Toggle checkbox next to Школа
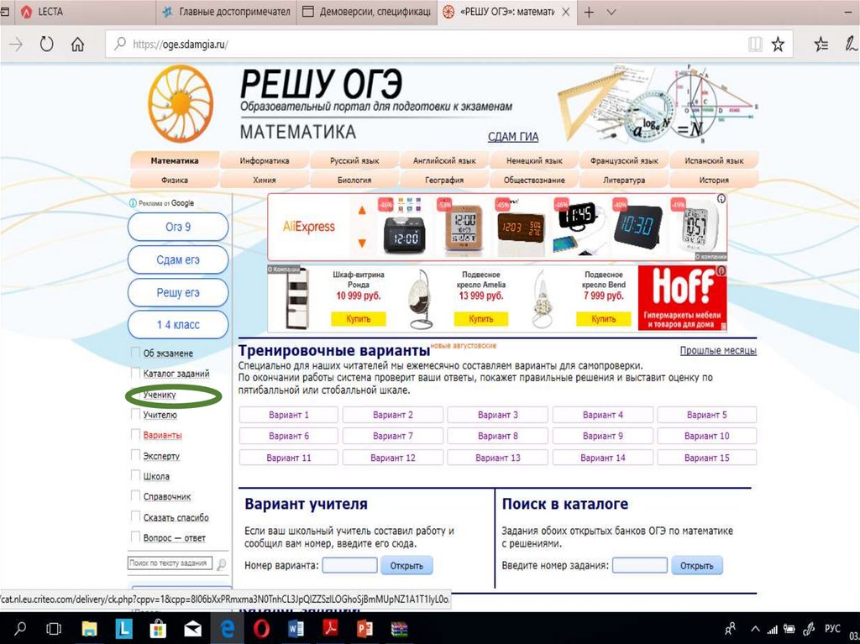 [x=135, y=475]
